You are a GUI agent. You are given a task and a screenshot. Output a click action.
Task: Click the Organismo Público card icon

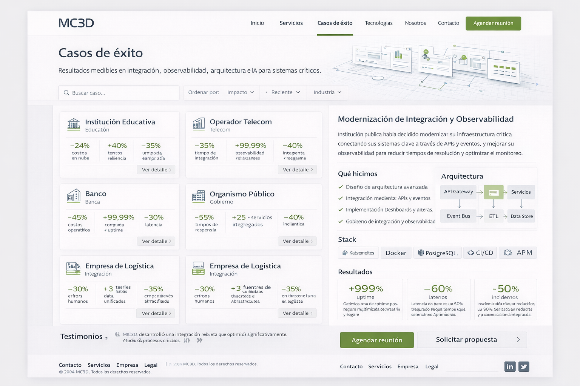(199, 196)
